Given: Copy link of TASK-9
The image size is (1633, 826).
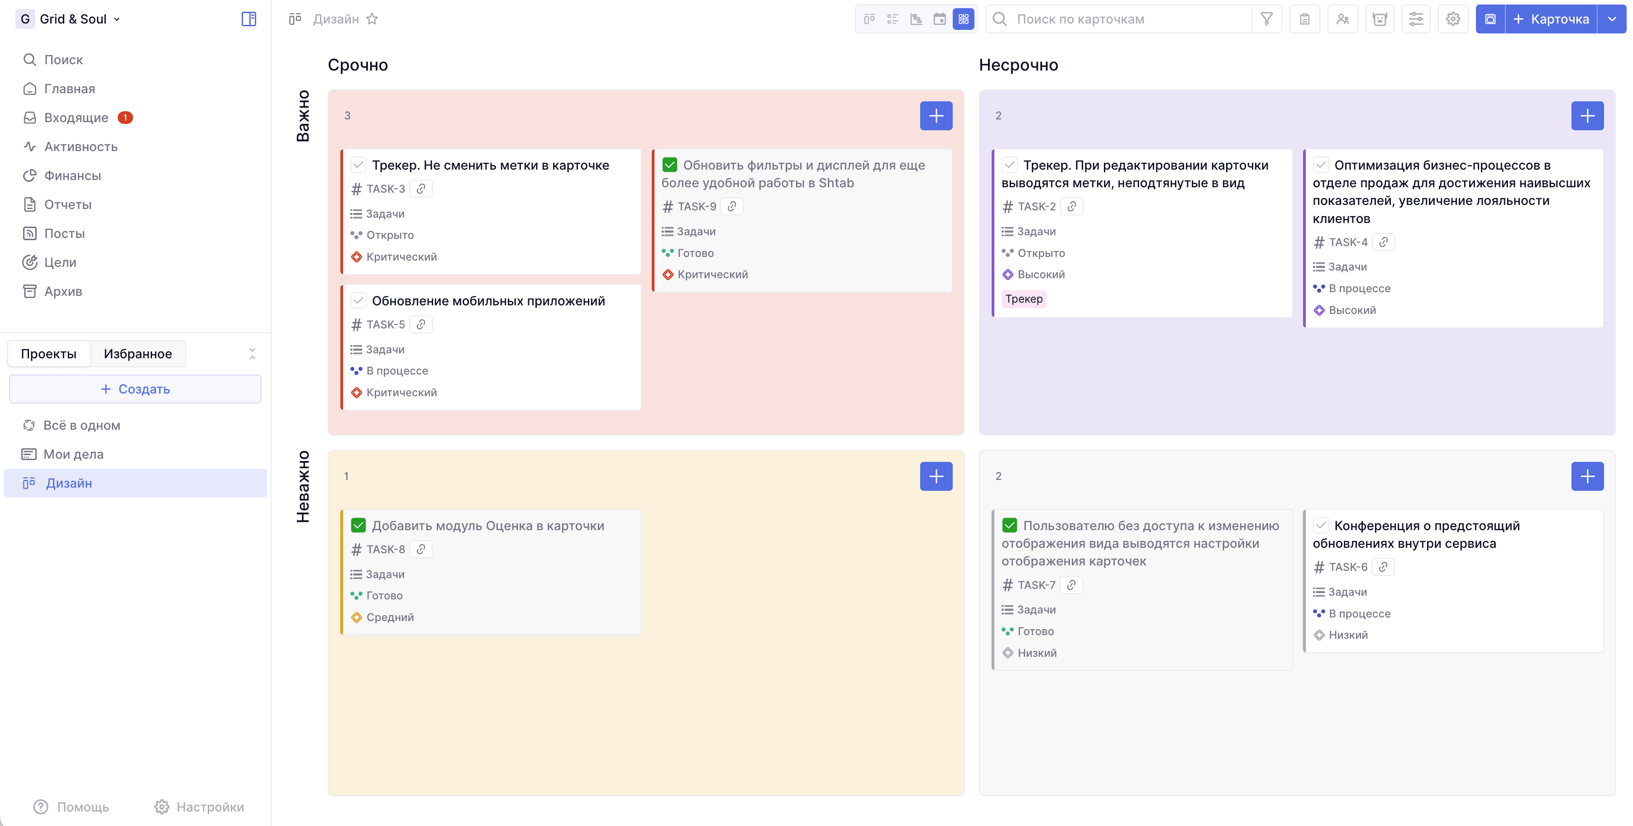Looking at the screenshot, I should (732, 206).
